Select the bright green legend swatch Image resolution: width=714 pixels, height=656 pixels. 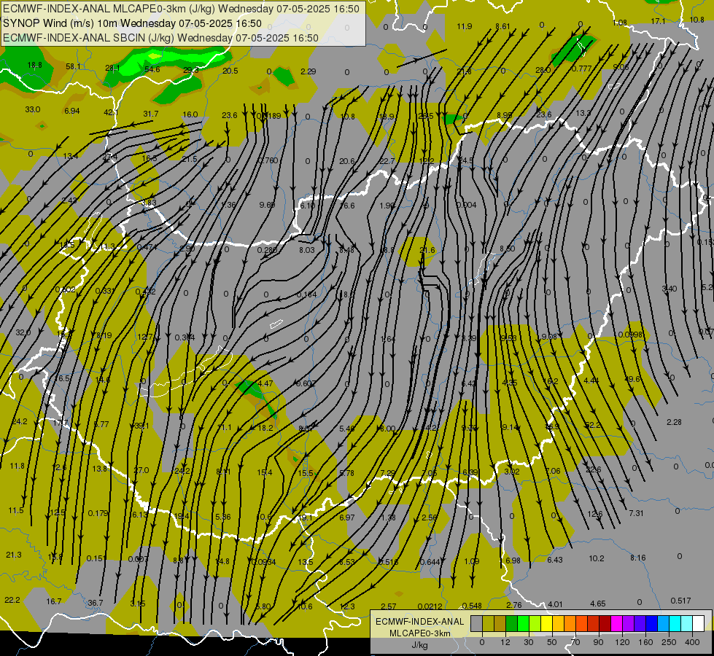(x=523, y=624)
